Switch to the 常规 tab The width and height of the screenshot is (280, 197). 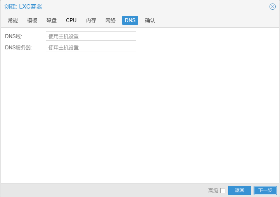(13, 20)
